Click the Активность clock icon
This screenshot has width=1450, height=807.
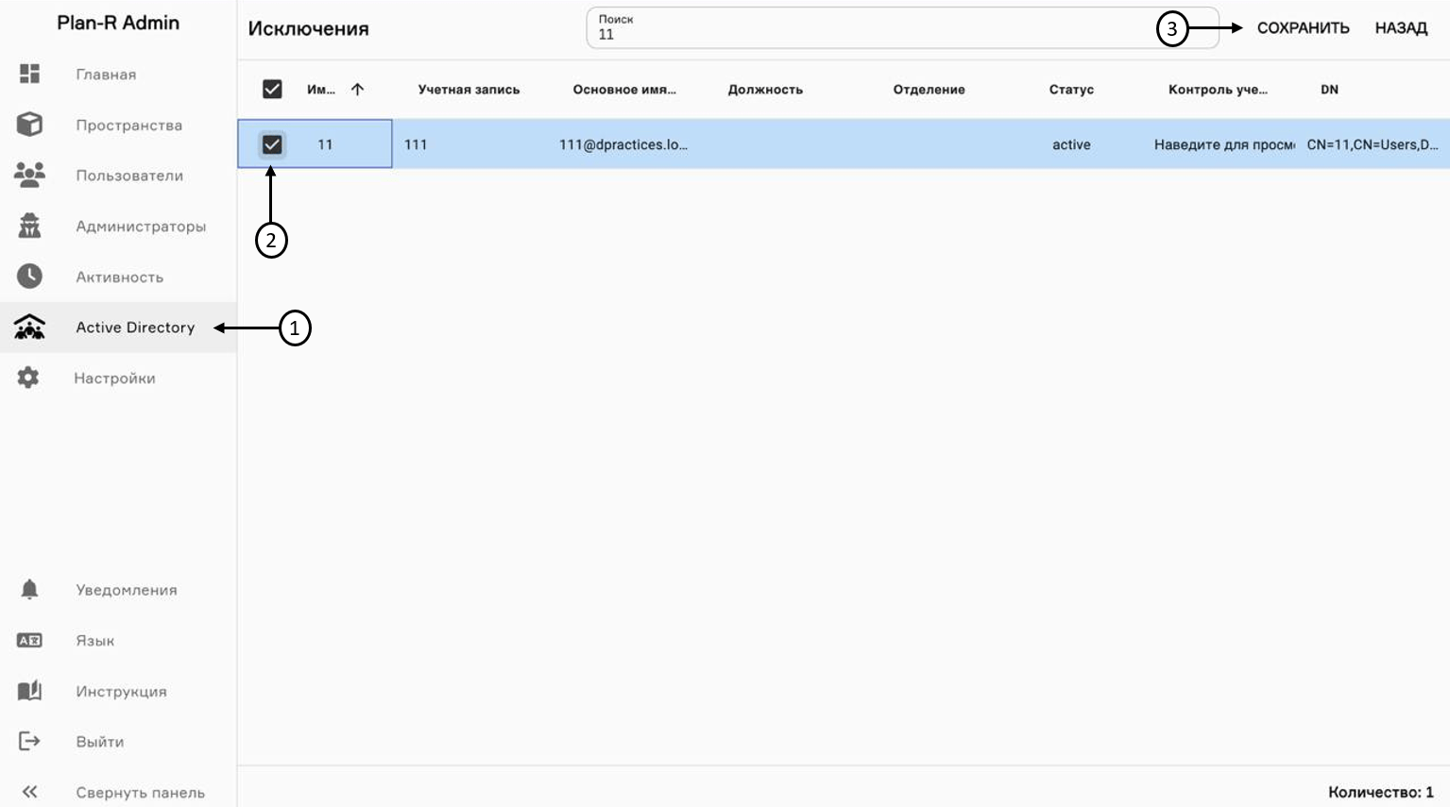pos(29,277)
